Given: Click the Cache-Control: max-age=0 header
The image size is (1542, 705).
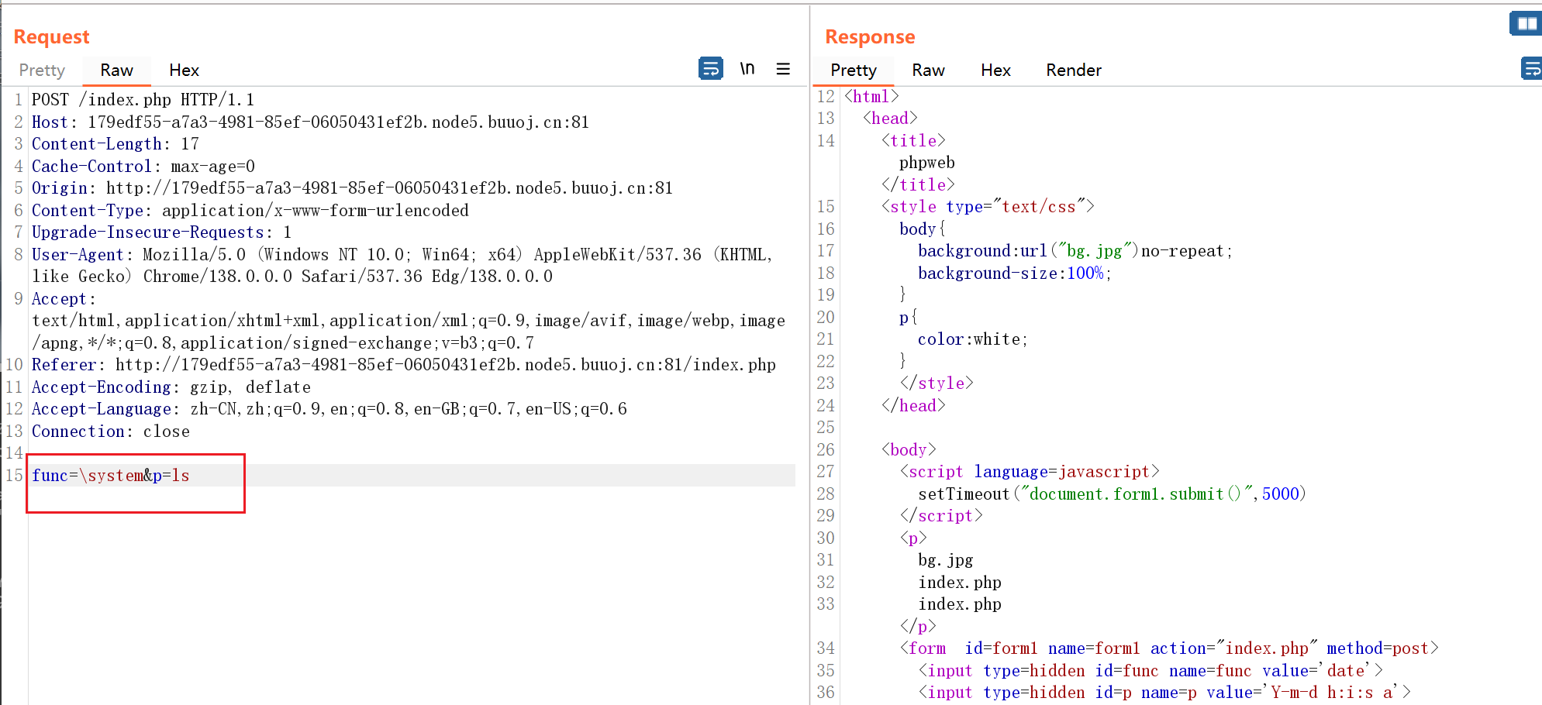Looking at the screenshot, I should point(143,167).
